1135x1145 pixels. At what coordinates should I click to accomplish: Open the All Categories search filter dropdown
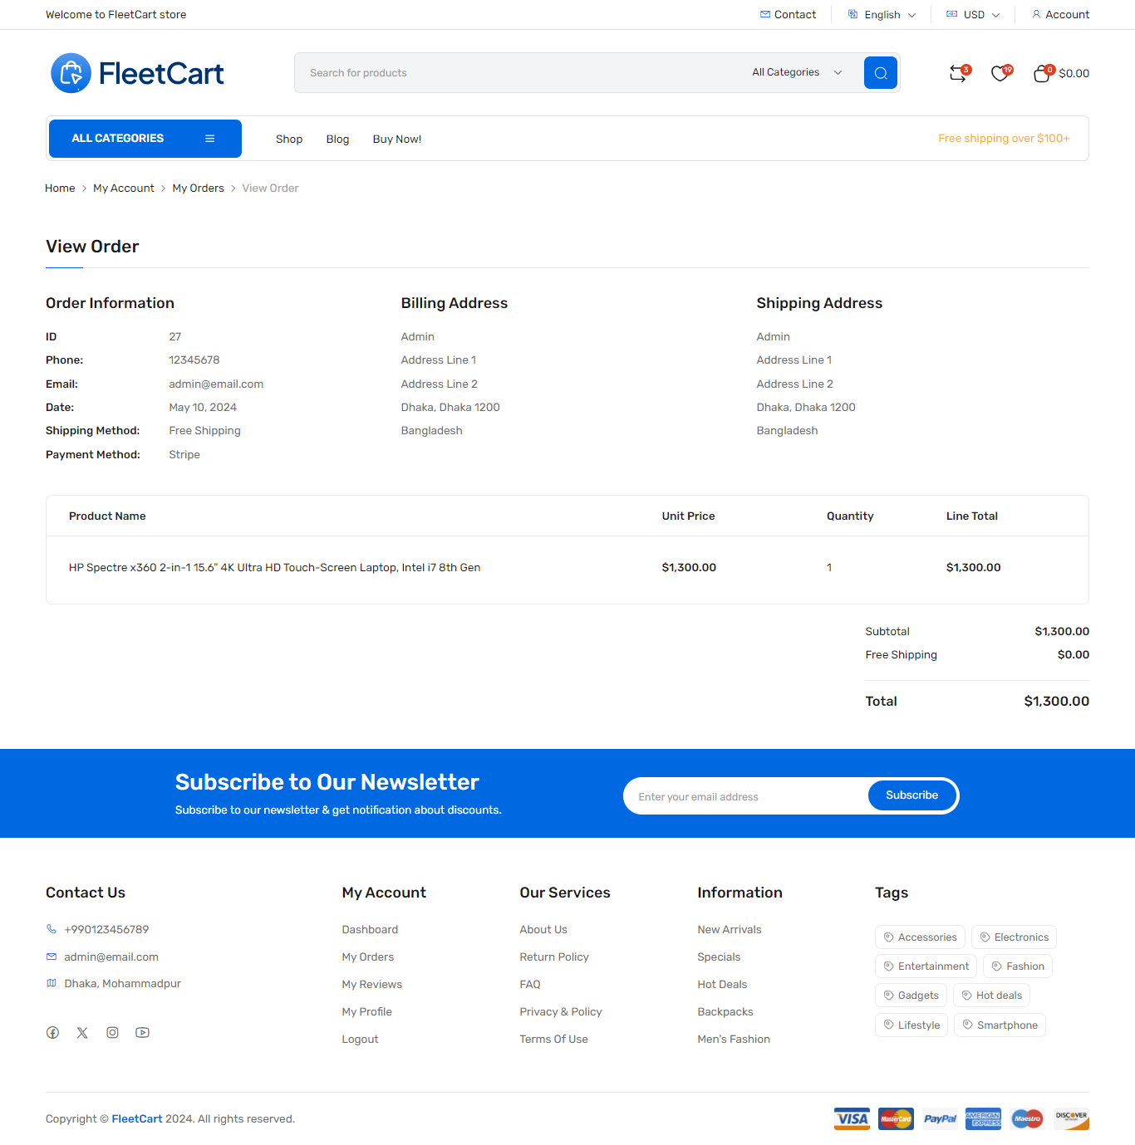[797, 73]
